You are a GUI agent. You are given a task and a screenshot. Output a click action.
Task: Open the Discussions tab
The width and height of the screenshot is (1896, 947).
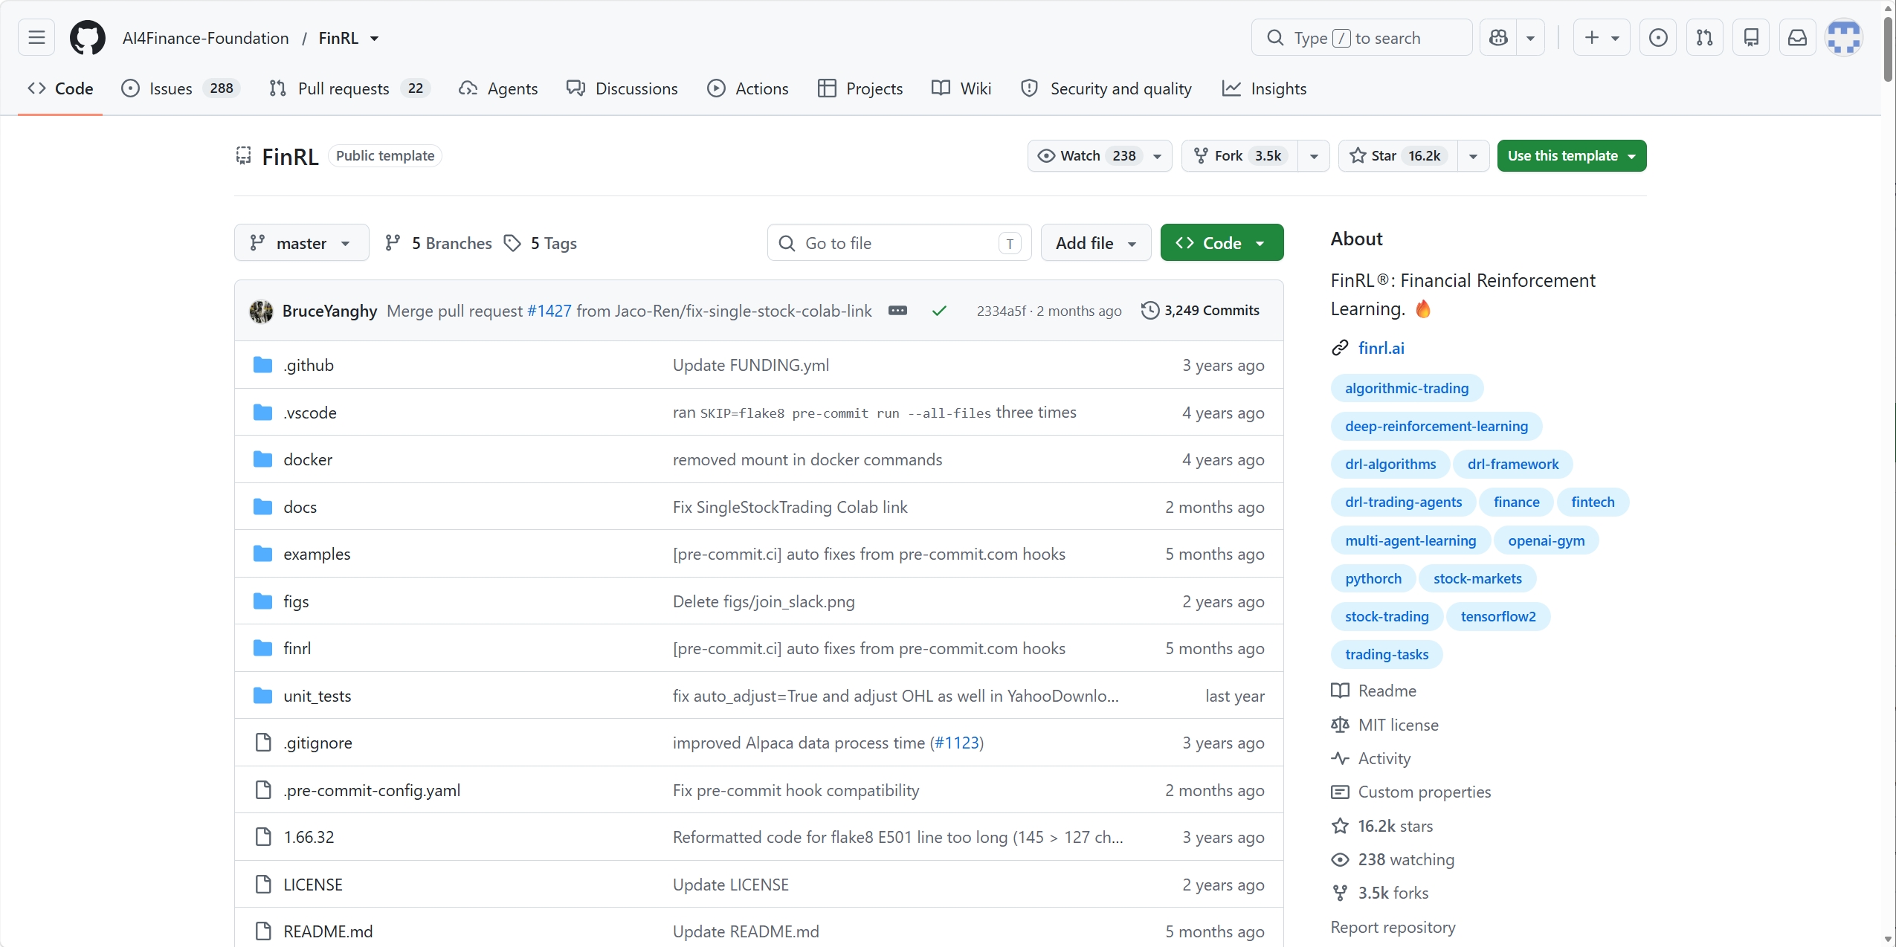[622, 88]
